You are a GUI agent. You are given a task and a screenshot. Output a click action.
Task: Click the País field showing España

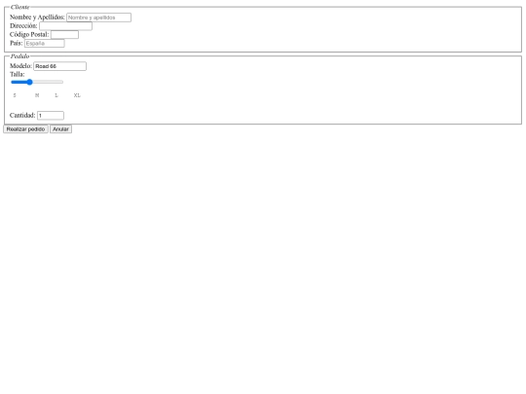pyautogui.click(x=44, y=43)
